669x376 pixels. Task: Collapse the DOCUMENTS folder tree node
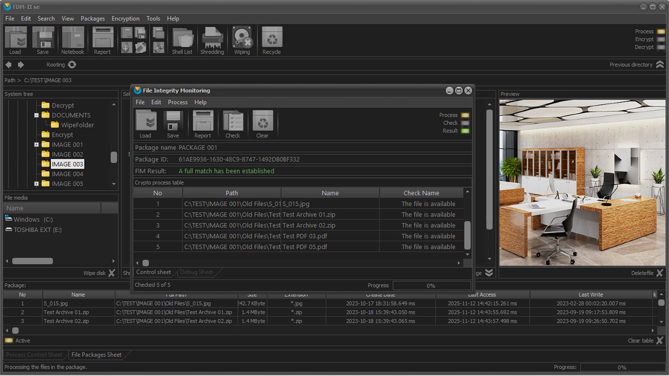[x=36, y=115]
